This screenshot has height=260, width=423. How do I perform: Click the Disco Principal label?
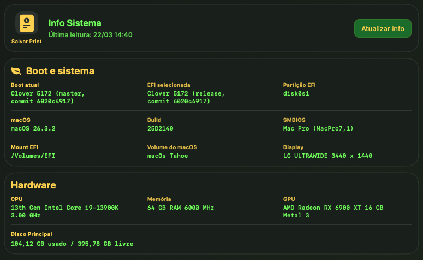coord(31,234)
